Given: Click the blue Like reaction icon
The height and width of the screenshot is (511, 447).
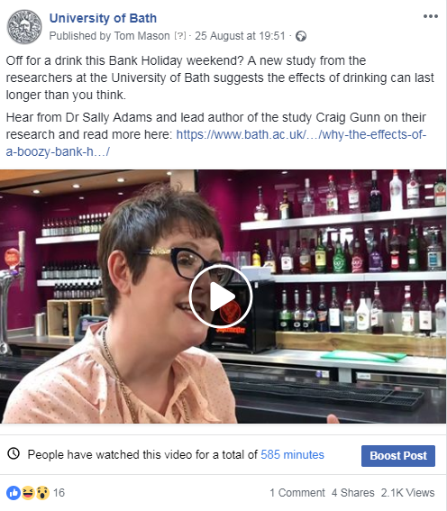Looking at the screenshot, I should [14, 493].
